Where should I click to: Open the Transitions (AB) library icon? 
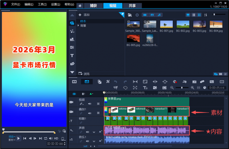pyautogui.click(x=72, y=48)
